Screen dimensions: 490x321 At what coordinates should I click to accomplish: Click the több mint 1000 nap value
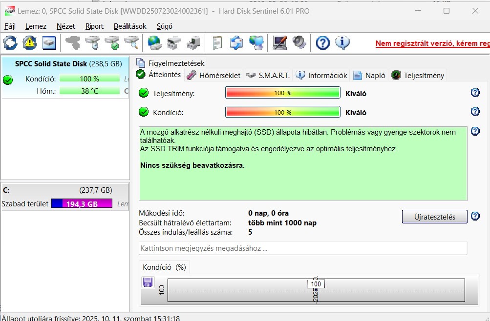coord(282,223)
